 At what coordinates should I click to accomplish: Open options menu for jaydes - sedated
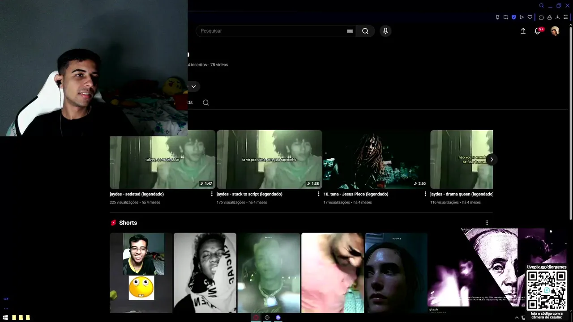[212, 194]
